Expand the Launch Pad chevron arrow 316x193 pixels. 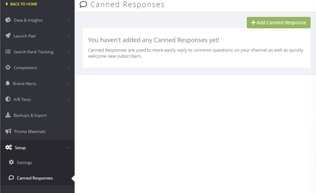click(x=69, y=36)
